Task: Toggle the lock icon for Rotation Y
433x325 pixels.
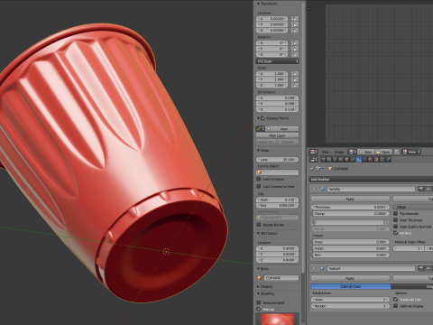Action: point(295,49)
